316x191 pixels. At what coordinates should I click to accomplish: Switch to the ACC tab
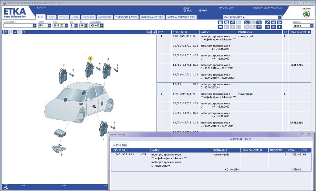pyautogui.click(x=52, y=17)
